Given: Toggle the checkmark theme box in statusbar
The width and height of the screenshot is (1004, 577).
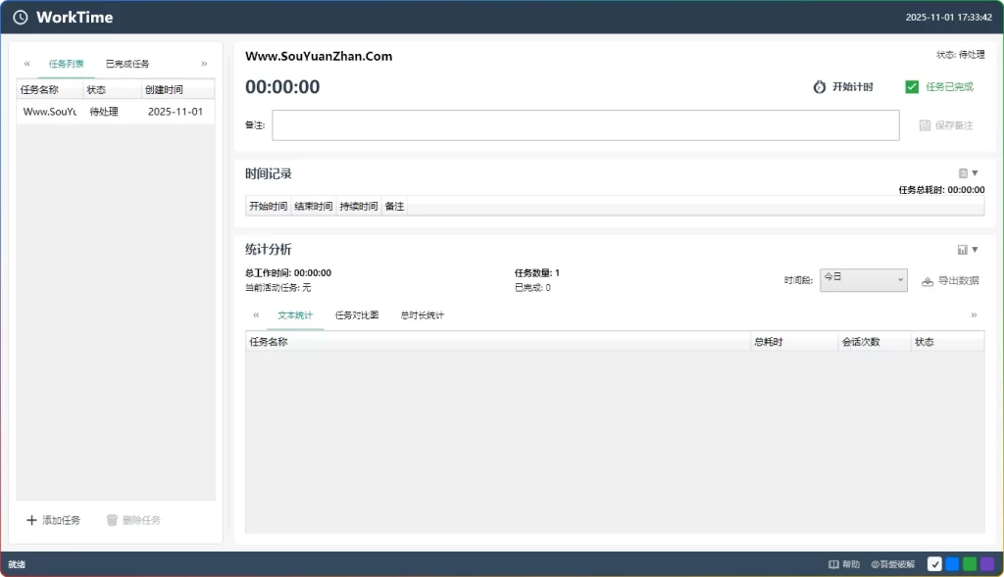Looking at the screenshot, I should pos(934,563).
